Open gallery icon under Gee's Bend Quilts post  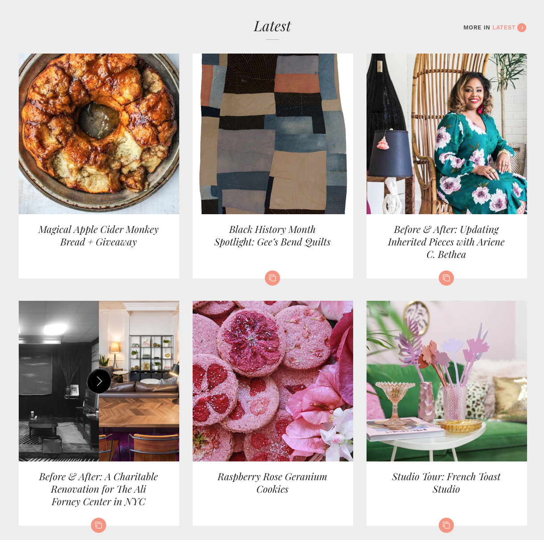(x=272, y=278)
